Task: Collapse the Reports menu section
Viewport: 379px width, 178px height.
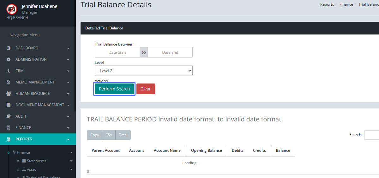Action: (x=68, y=139)
